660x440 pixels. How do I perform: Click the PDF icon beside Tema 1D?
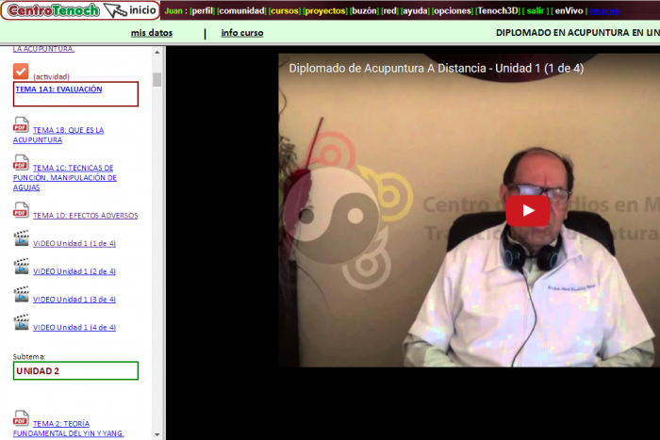(x=21, y=211)
